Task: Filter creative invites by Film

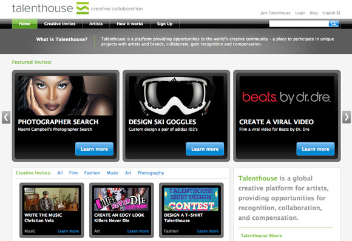Action: 73,173
